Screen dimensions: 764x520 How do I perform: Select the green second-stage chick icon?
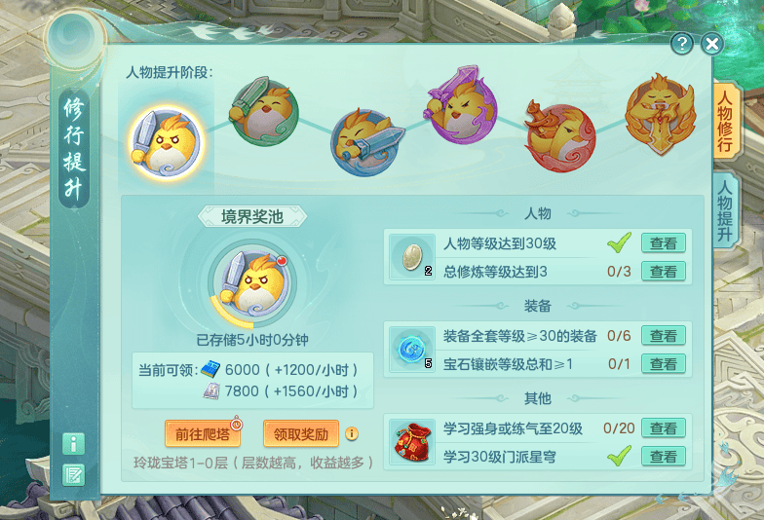click(263, 111)
